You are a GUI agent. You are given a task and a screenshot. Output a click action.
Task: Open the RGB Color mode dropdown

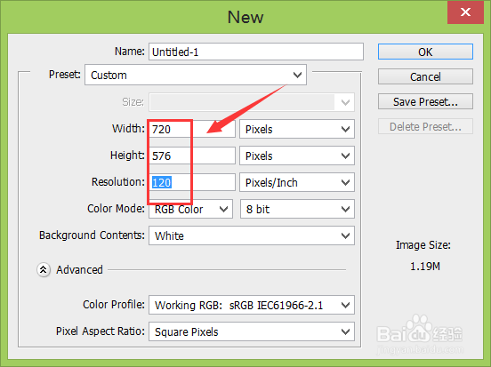point(190,209)
